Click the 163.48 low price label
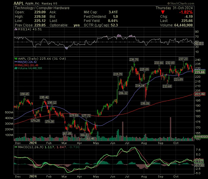Screen dimensions: 208x179 pyautogui.click(x=90, y=138)
